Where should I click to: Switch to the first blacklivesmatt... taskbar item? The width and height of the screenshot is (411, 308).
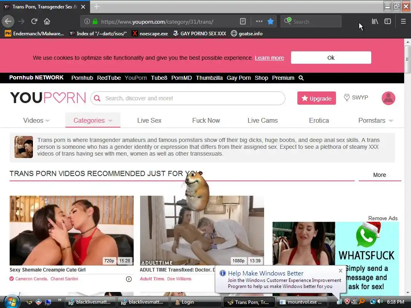(x=90, y=302)
